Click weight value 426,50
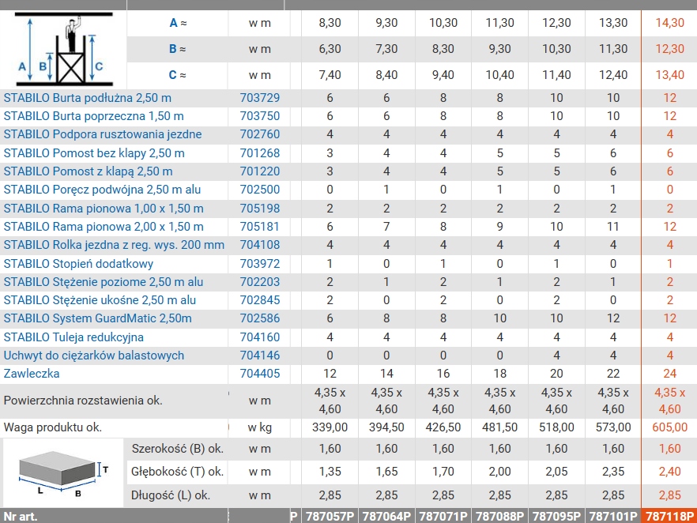 pyautogui.click(x=443, y=427)
